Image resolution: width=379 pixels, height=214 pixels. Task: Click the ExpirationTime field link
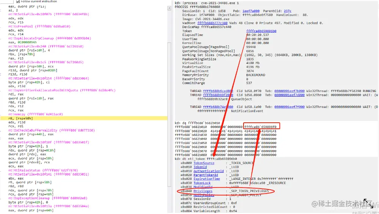207,179
